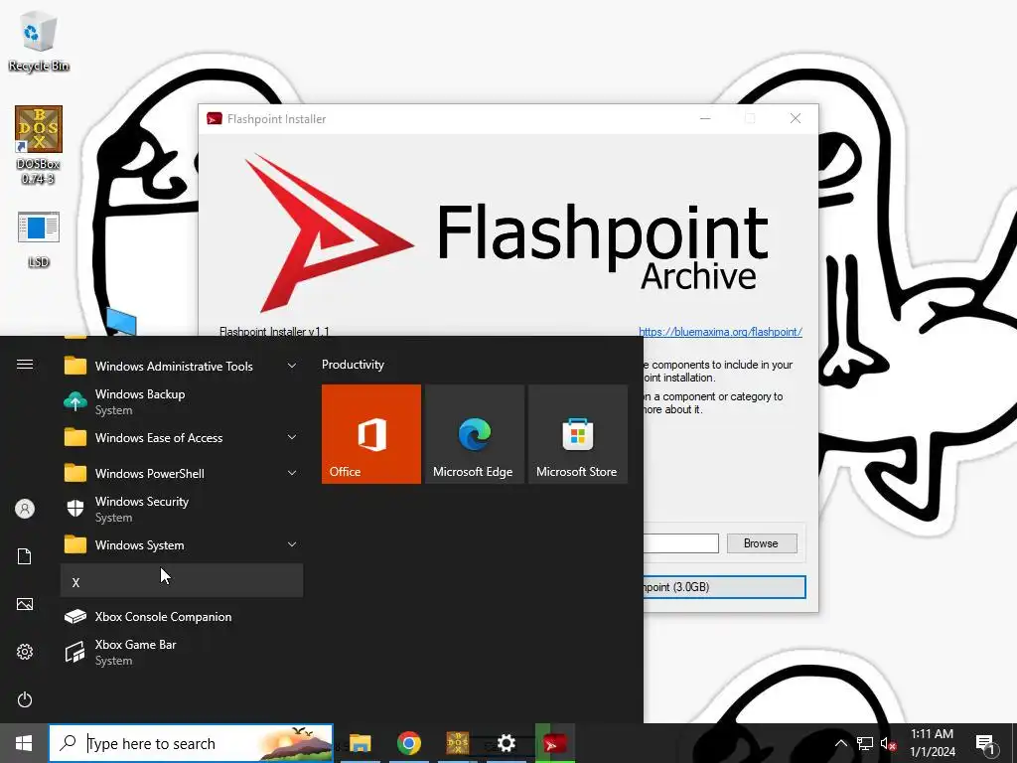
Task: Open Pictures from the Start sidebar
Action: coord(25,604)
